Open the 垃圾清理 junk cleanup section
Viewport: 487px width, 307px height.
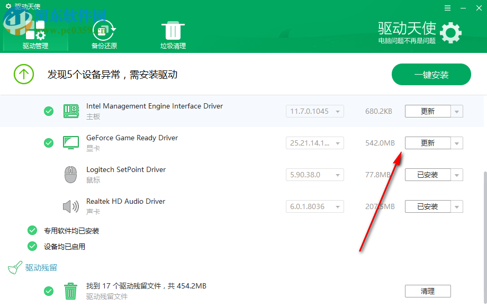[x=173, y=30]
